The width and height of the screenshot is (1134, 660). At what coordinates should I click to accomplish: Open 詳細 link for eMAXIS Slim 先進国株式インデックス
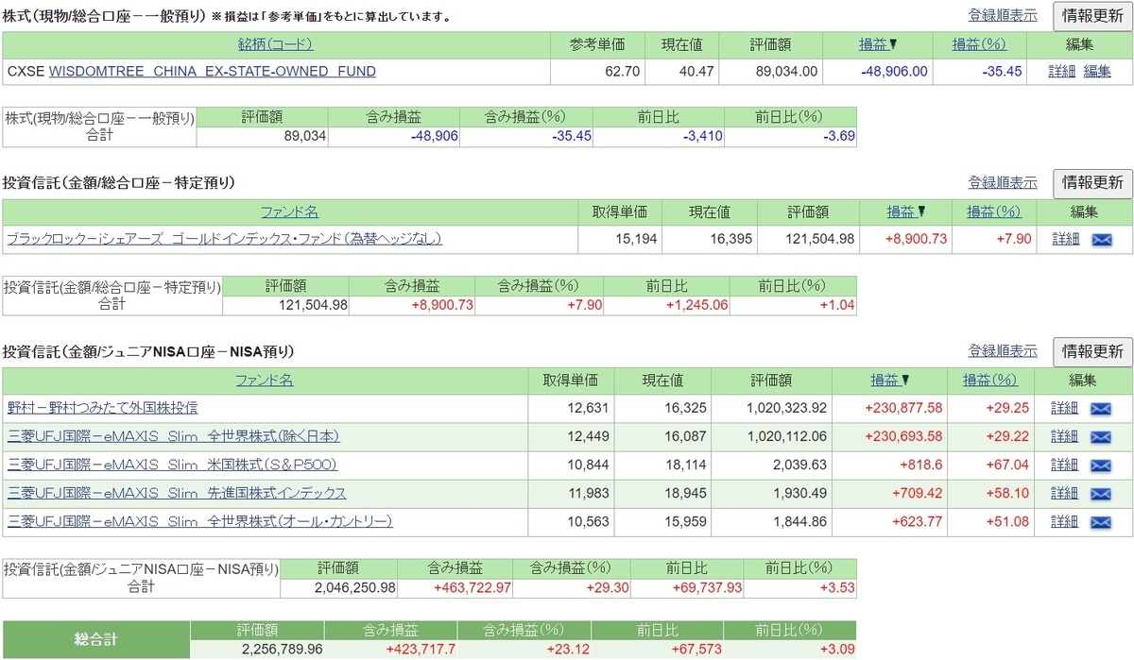(1065, 494)
